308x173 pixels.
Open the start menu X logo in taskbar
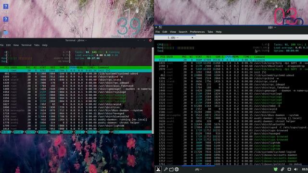pos(158,169)
